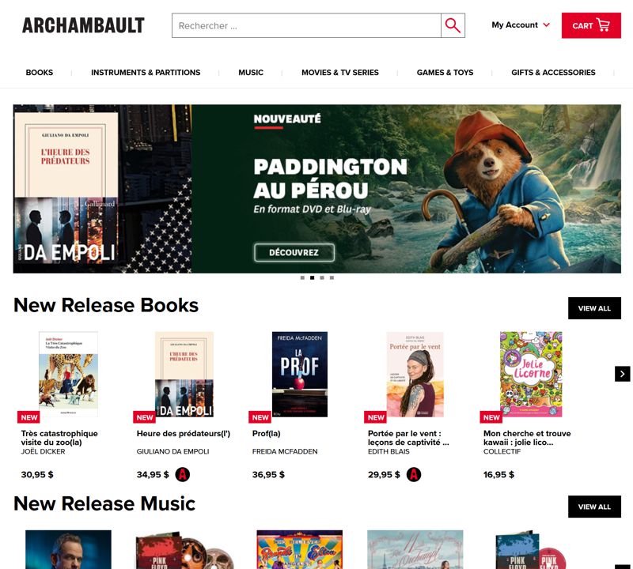Screen dimensions: 633x569
Task: Click the Archambault logo
Action: click(x=83, y=25)
